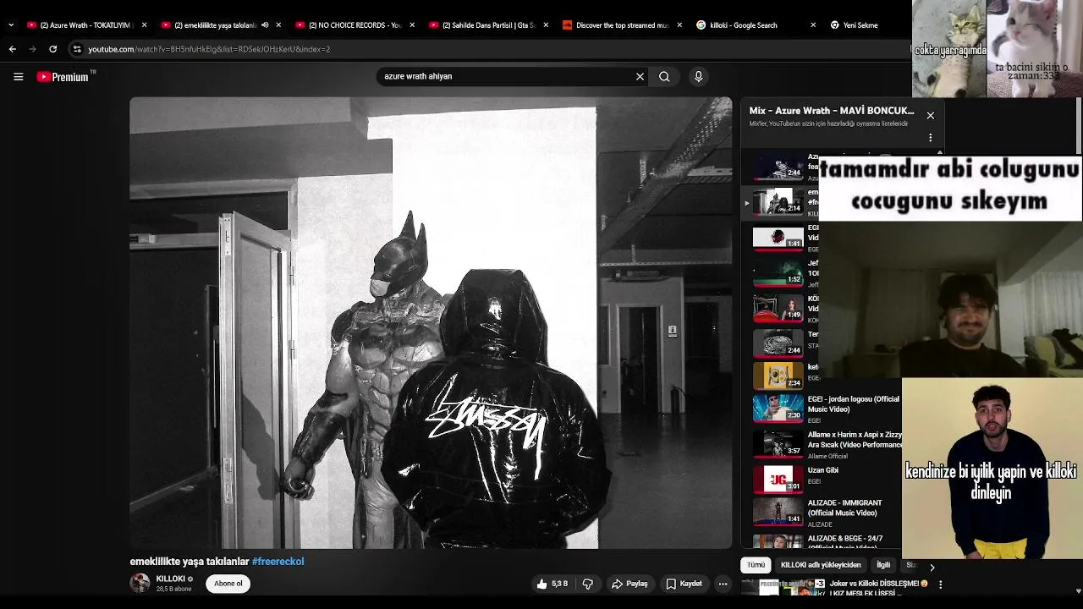Select the İlgili filter chip

click(x=883, y=565)
